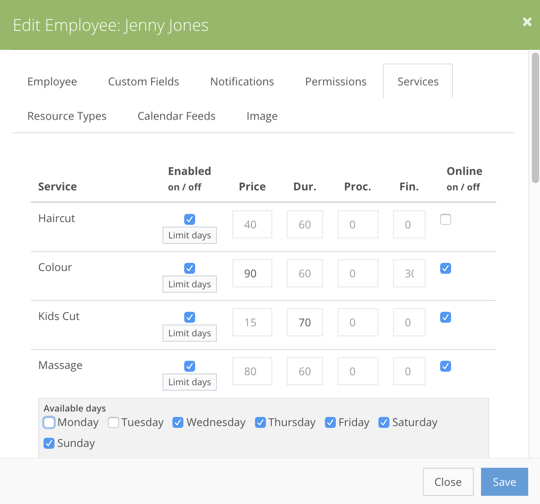This screenshot has height=504, width=540.
Task: Edit the Duration field for Kids Cut
Action: tap(304, 322)
